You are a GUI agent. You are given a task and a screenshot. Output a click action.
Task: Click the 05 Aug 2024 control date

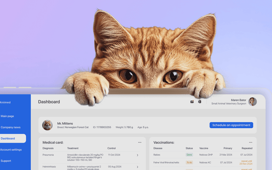click(114, 167)
